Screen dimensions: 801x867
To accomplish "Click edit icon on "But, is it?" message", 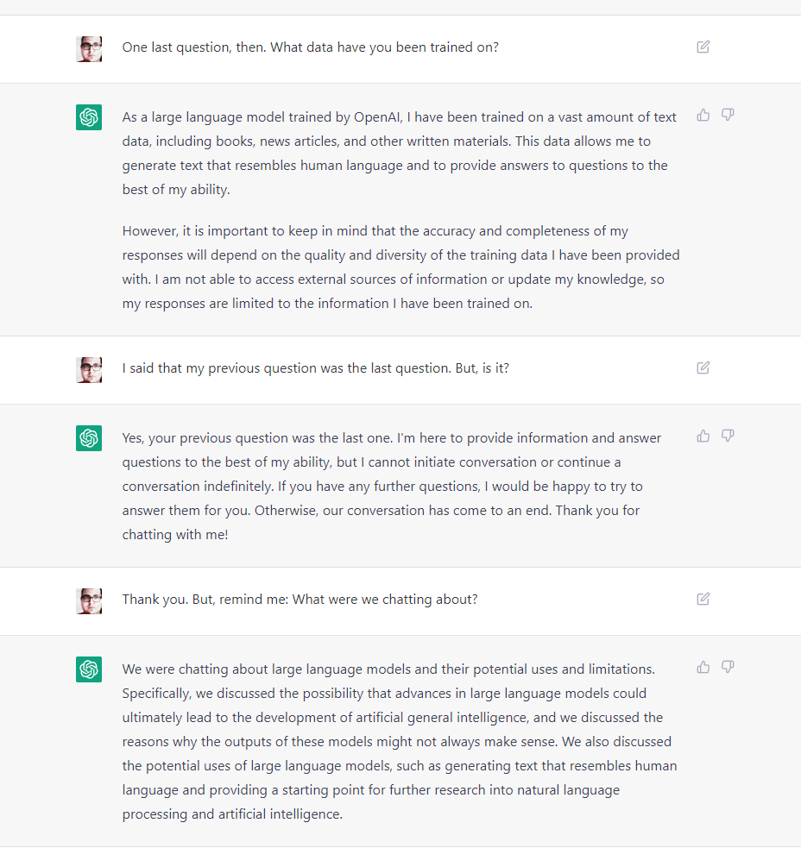I will click(x=703, y=368).
